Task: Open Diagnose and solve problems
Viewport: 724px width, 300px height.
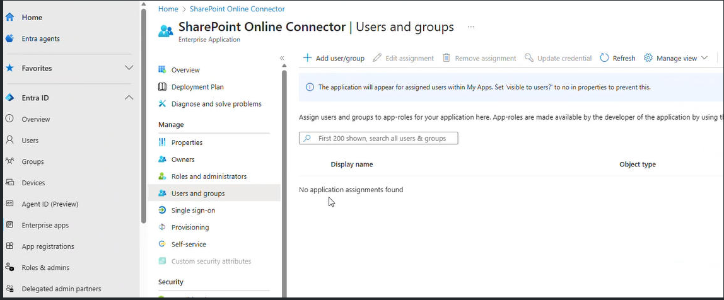Action: click(x=216, y=104)
